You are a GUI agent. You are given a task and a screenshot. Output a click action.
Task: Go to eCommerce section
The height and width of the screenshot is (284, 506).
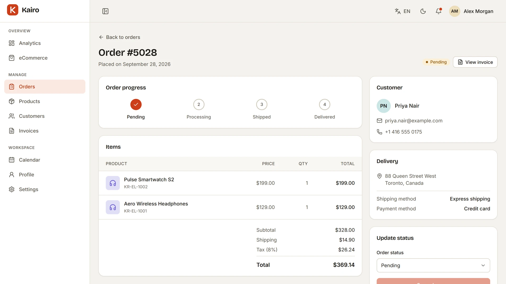(x=45, y=58)
